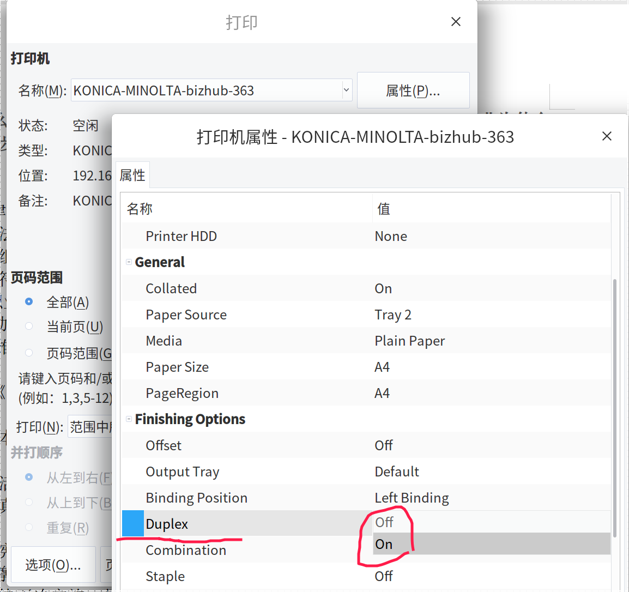Open the printer name dropdown
629x592 pixels.
click(346, 90)
